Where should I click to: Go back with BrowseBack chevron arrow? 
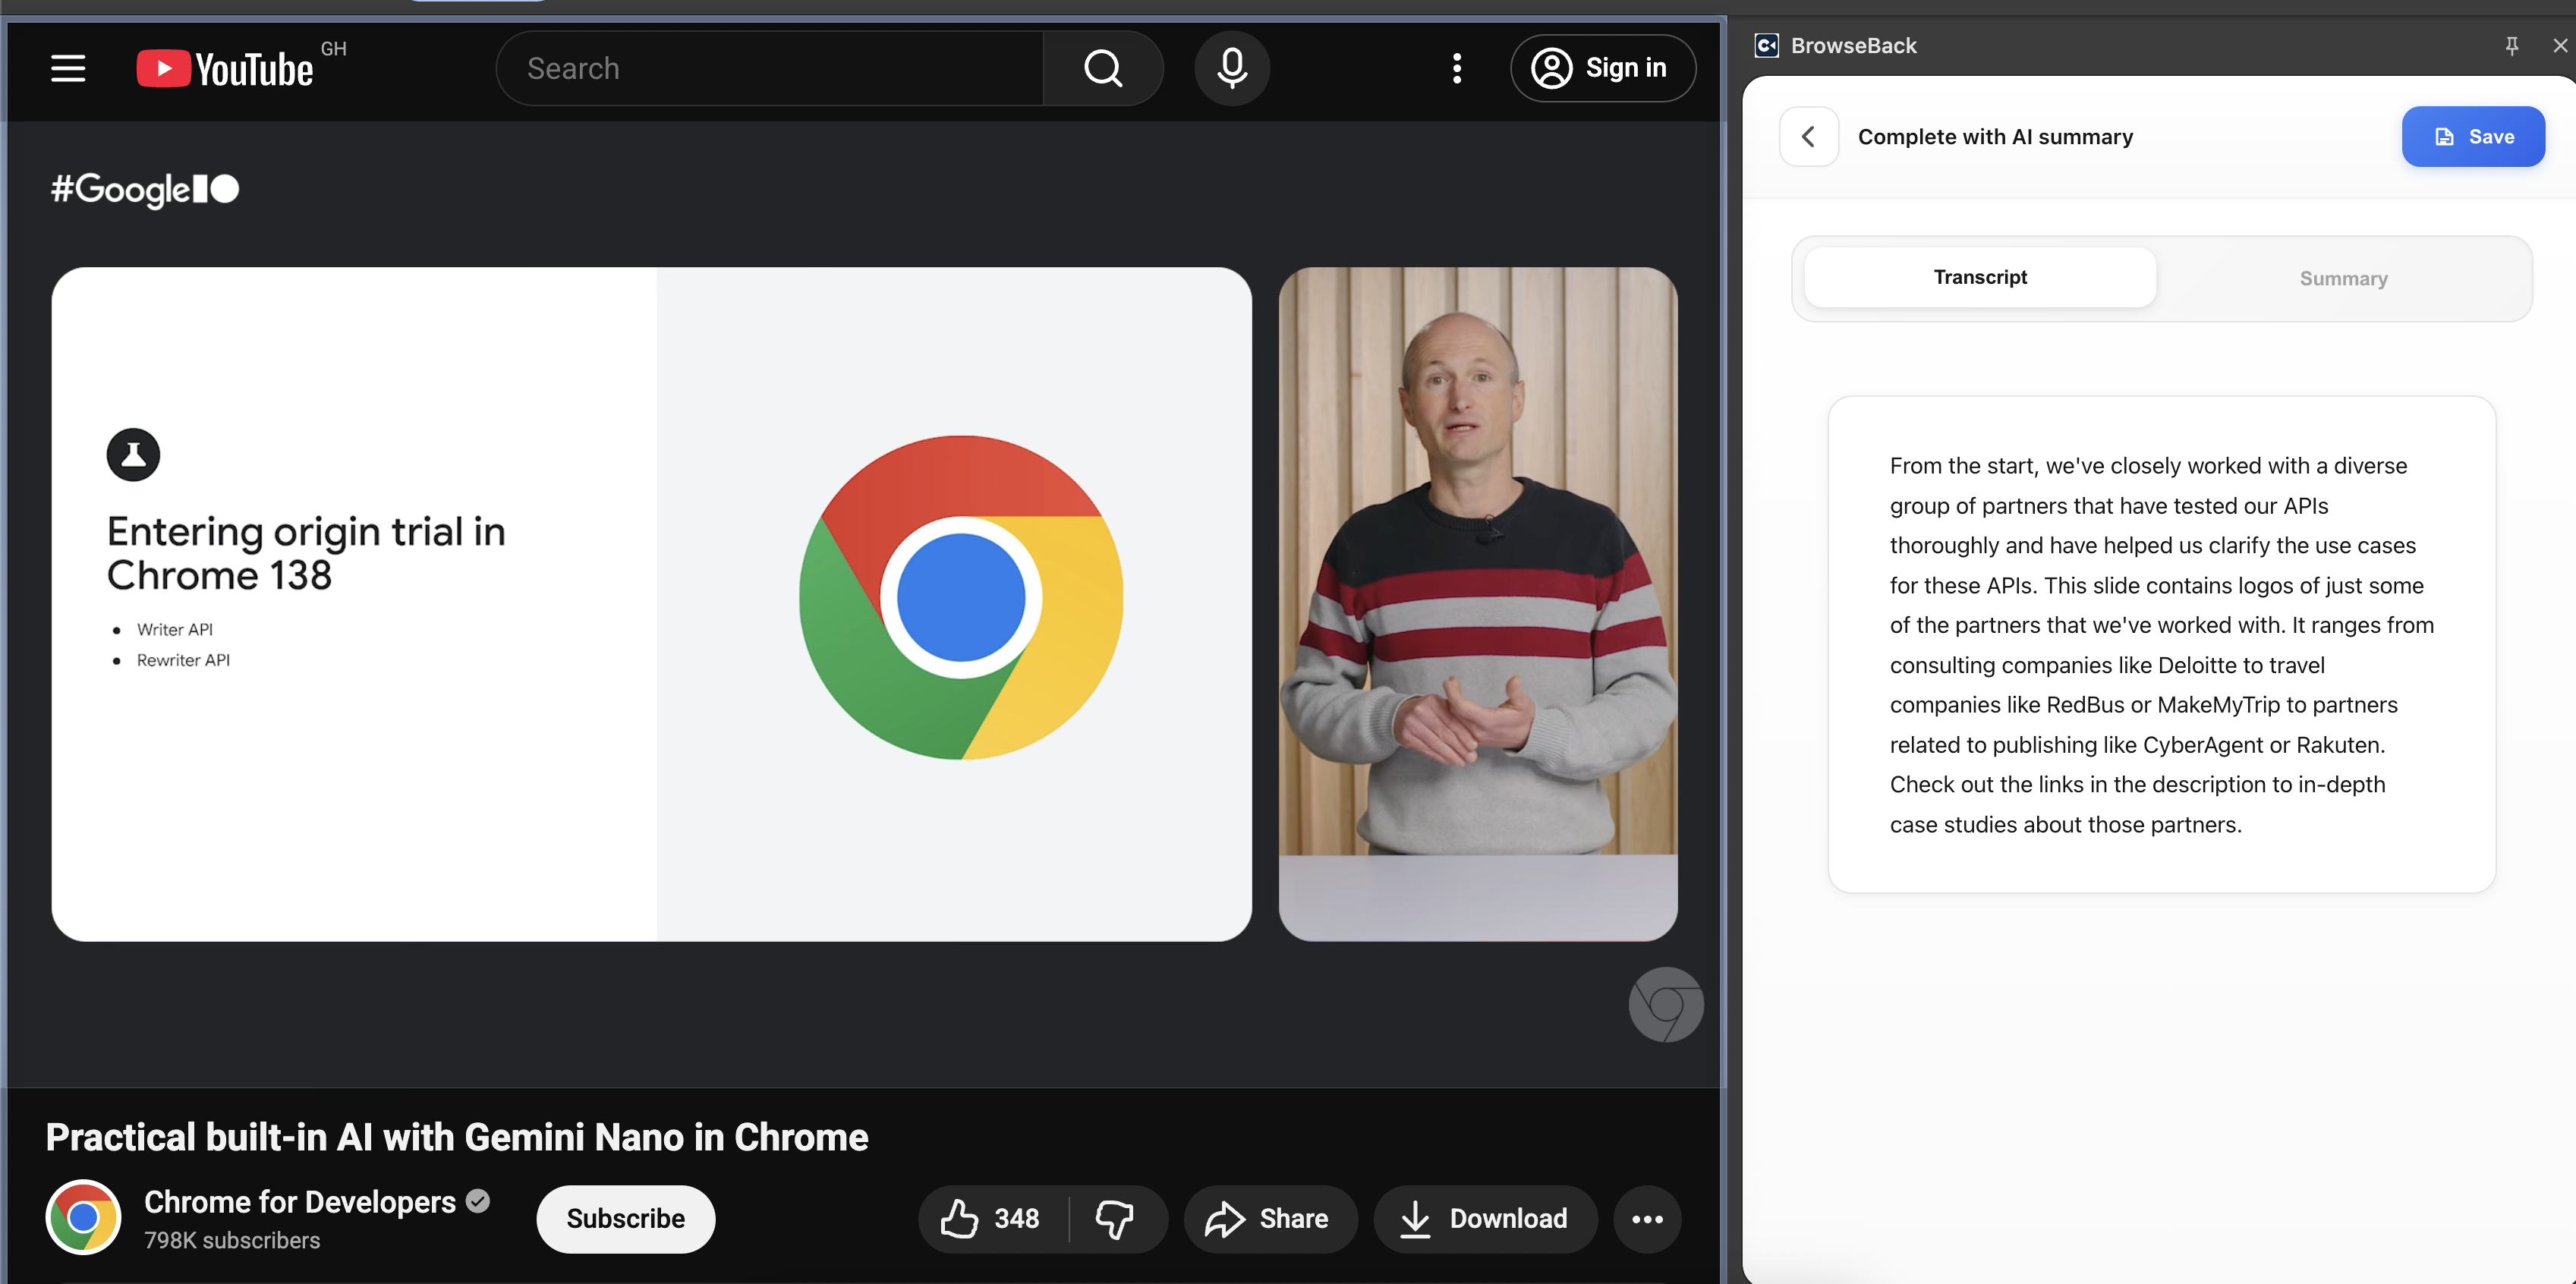tap(1808, 137)
